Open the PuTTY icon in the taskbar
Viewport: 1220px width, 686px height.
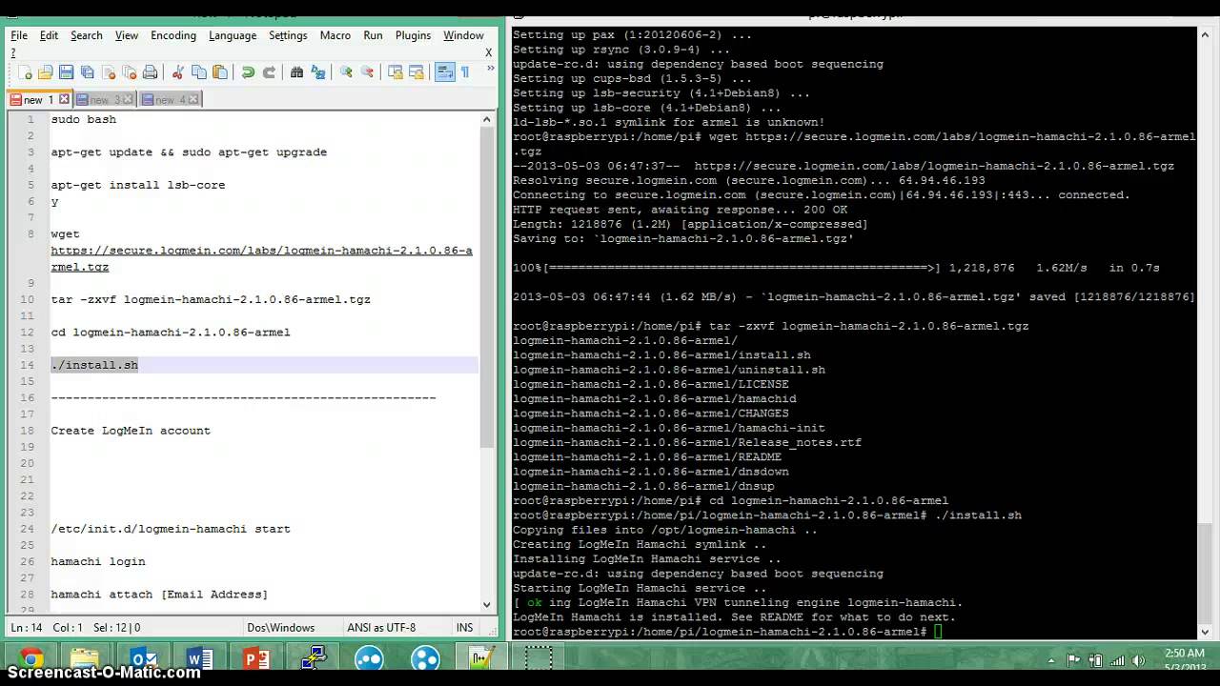point(313,659)
